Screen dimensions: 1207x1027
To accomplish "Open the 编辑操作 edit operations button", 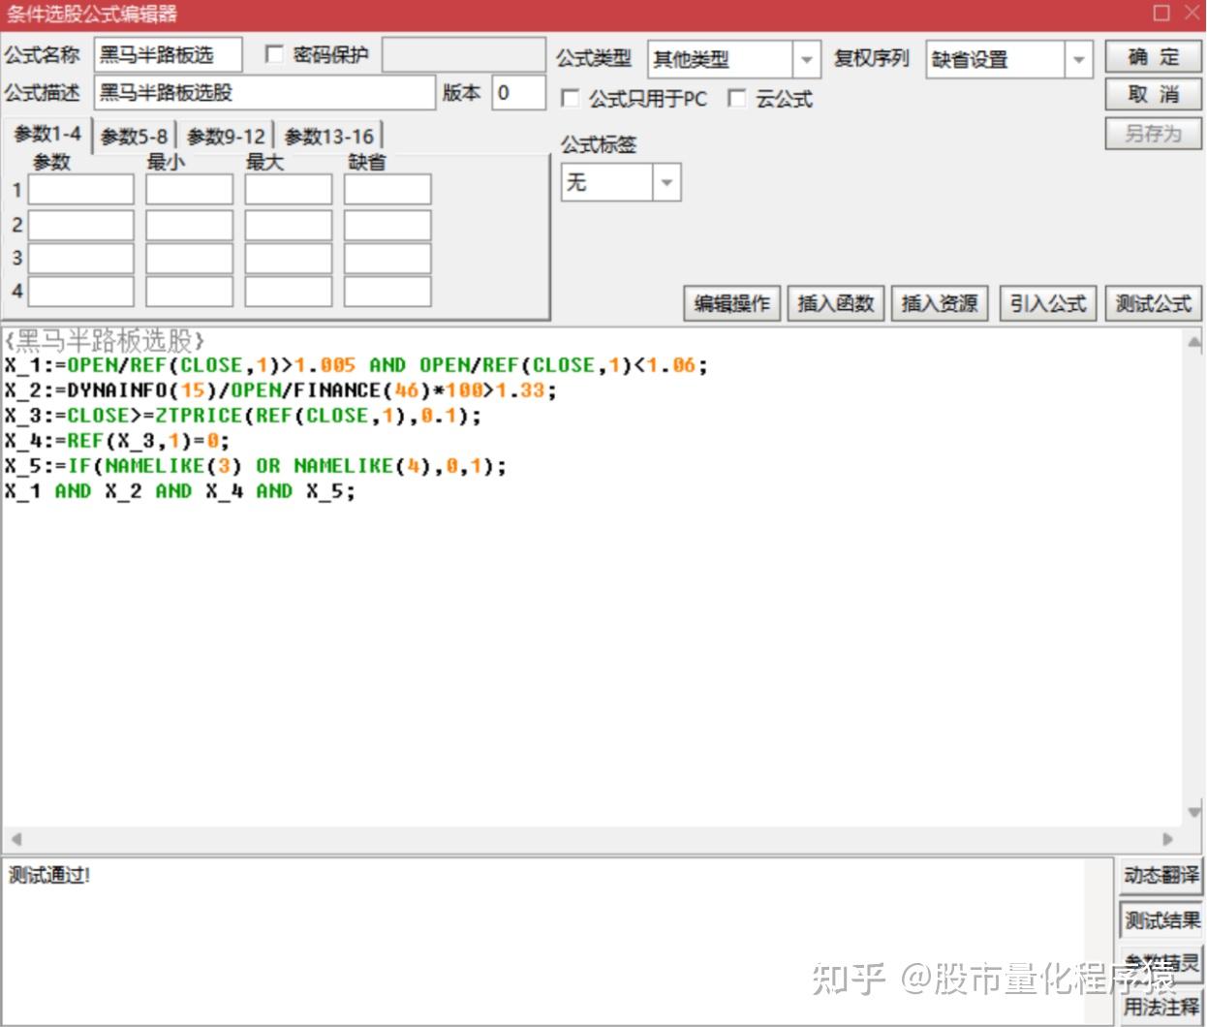I will click(732, 303).
